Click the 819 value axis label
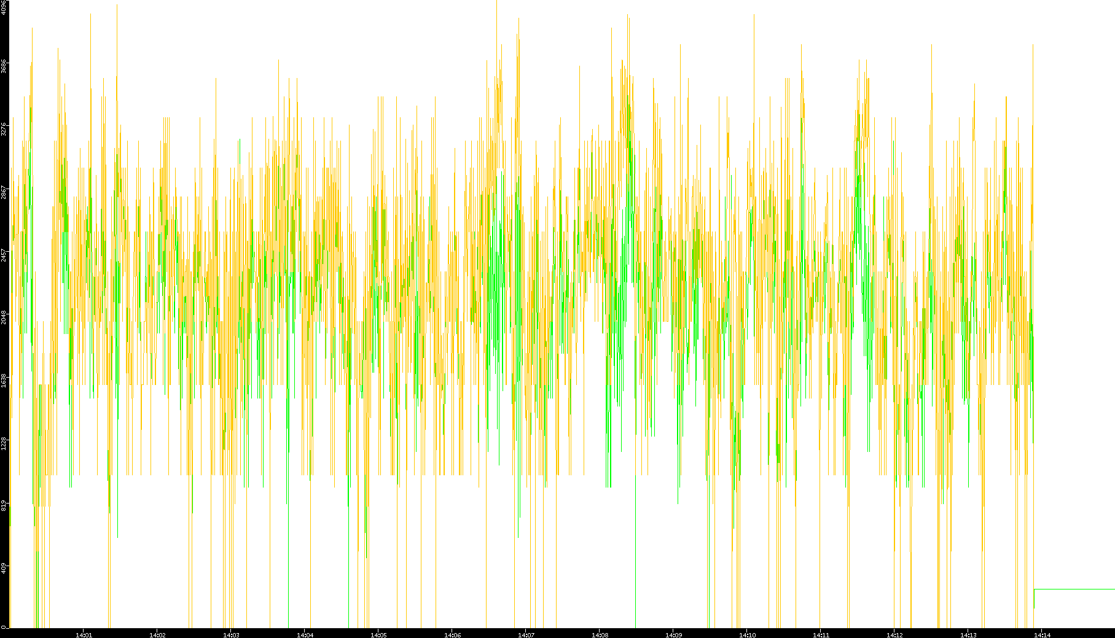This screenshot has height=638, width=1115. tap(4, 505)
